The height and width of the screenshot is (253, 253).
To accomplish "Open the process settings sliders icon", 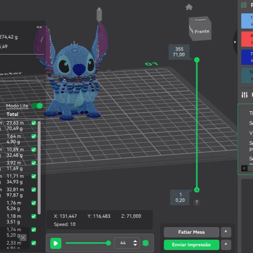I will click(244, 95).
